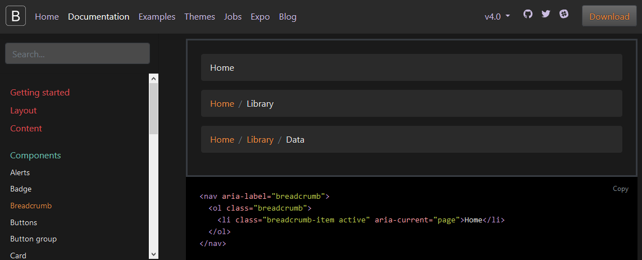Open Documentation in the navbar
This screenshot has width=642, height=260.
[x=99, y=17]
